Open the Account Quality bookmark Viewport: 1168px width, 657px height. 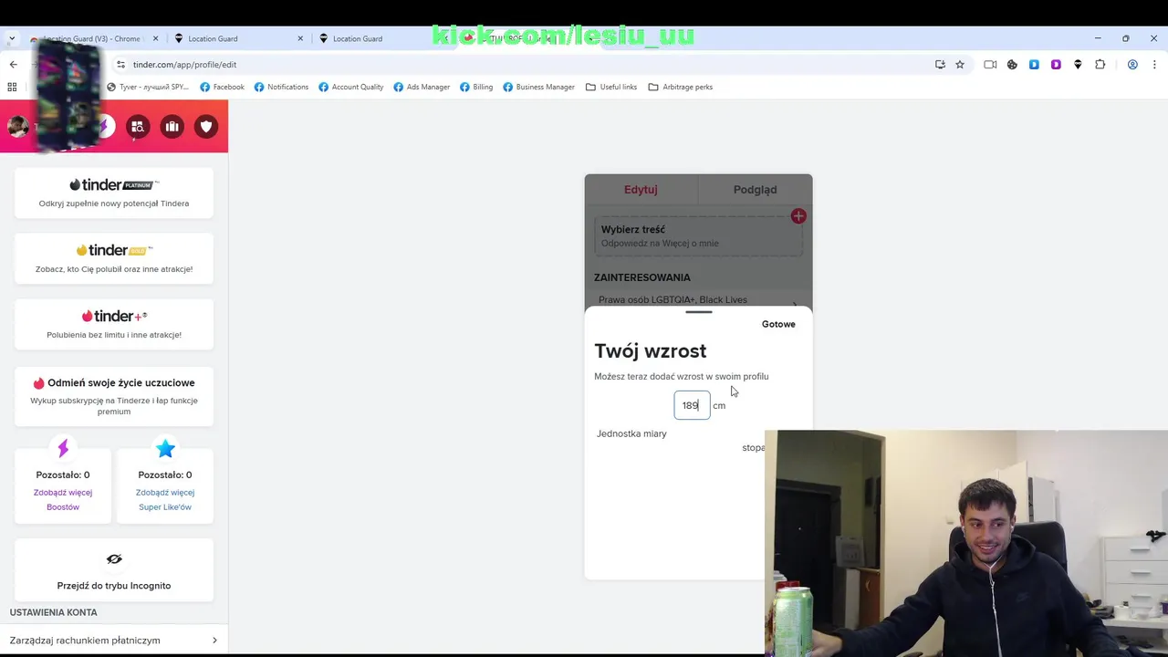pyautogui.click(x=351, y=87)
